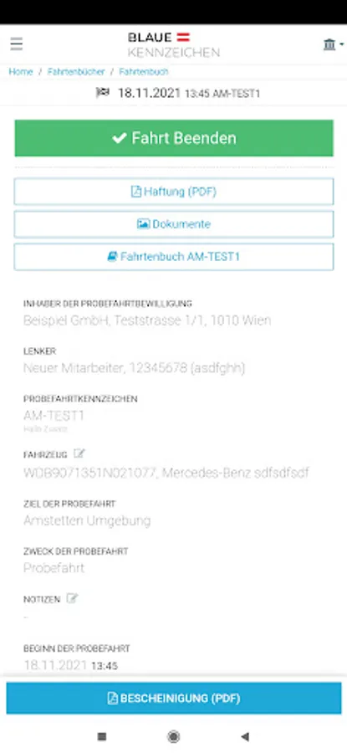The width and height of the screenshot is (347, 753).
Task: Tap the Blaue Kennzeichen logo
Action: tap(173, 44)
